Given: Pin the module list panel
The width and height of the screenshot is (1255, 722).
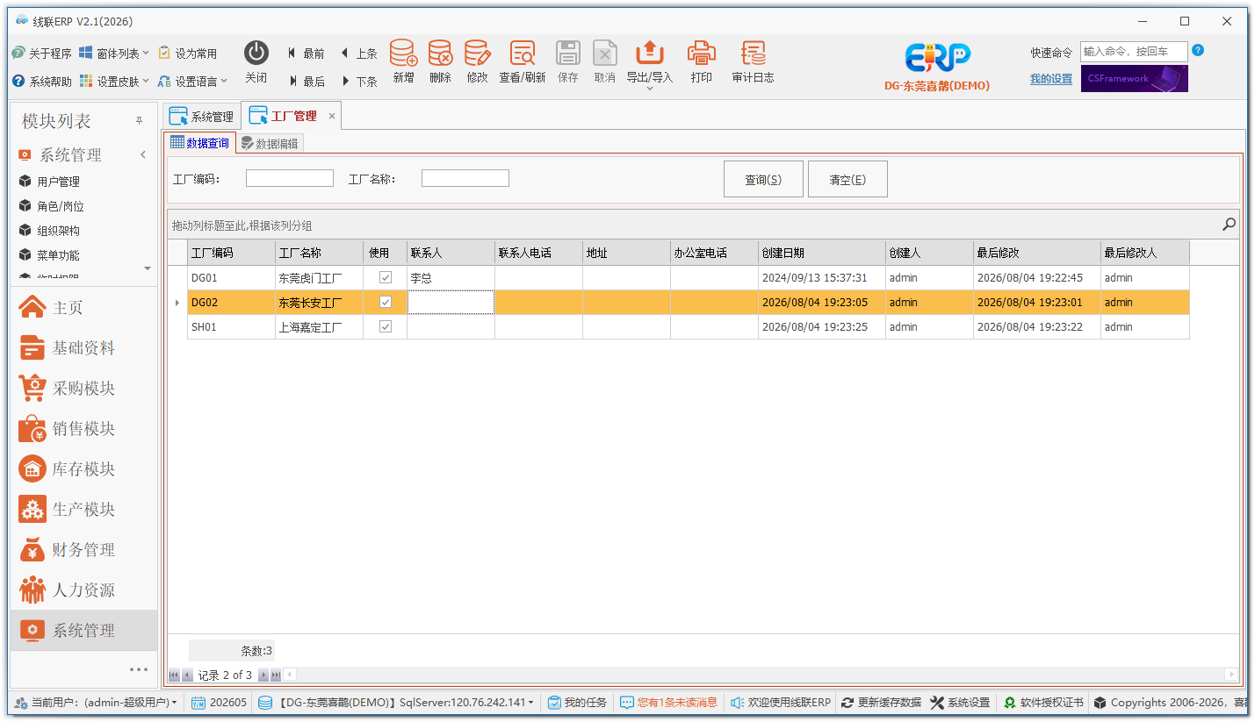Looking at the screenshot, I should pyautogui.click(x=139, y=121).
